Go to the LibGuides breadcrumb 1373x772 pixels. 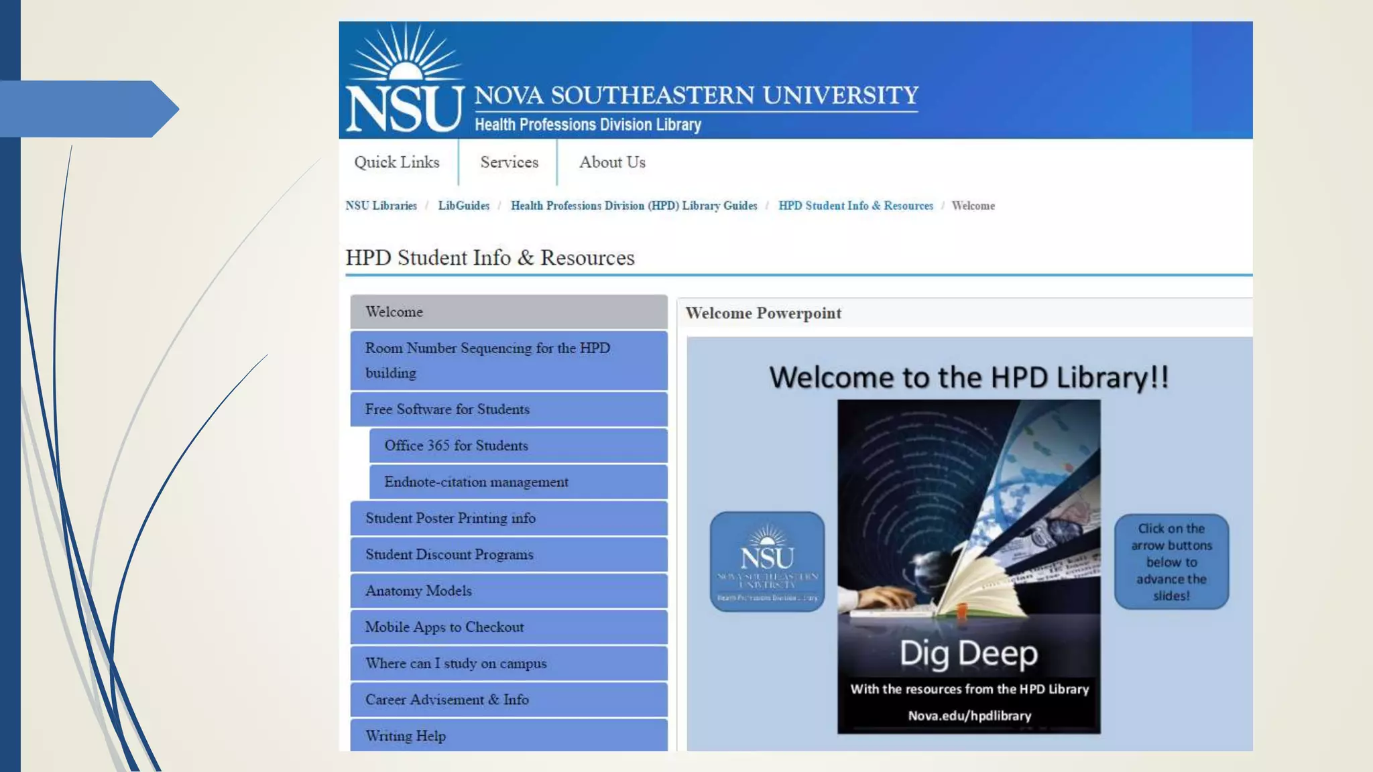463,206
